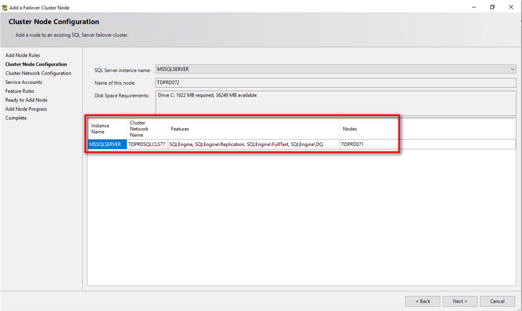Open the Service Accounts step
Image resolution: width=522 pixels, height=311 pixels.
[24, 82]
